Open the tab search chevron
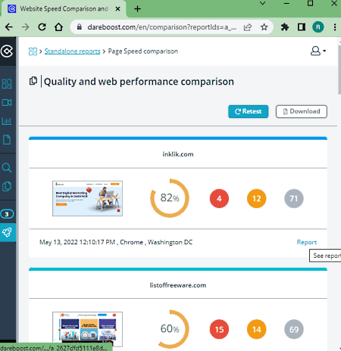Screen dimensions: 341x351 pyautogui.click(x=263, y=3)
